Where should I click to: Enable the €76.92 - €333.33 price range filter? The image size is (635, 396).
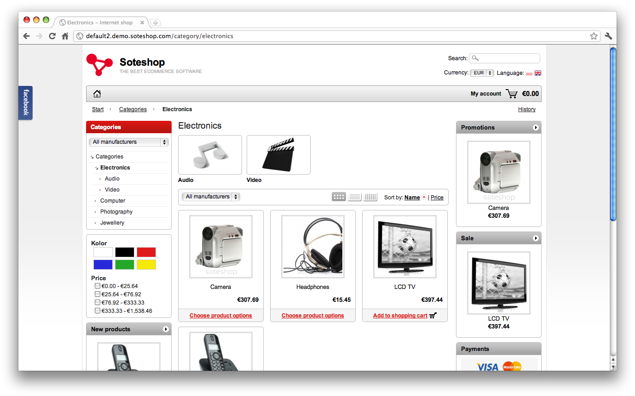coord(97,302)
